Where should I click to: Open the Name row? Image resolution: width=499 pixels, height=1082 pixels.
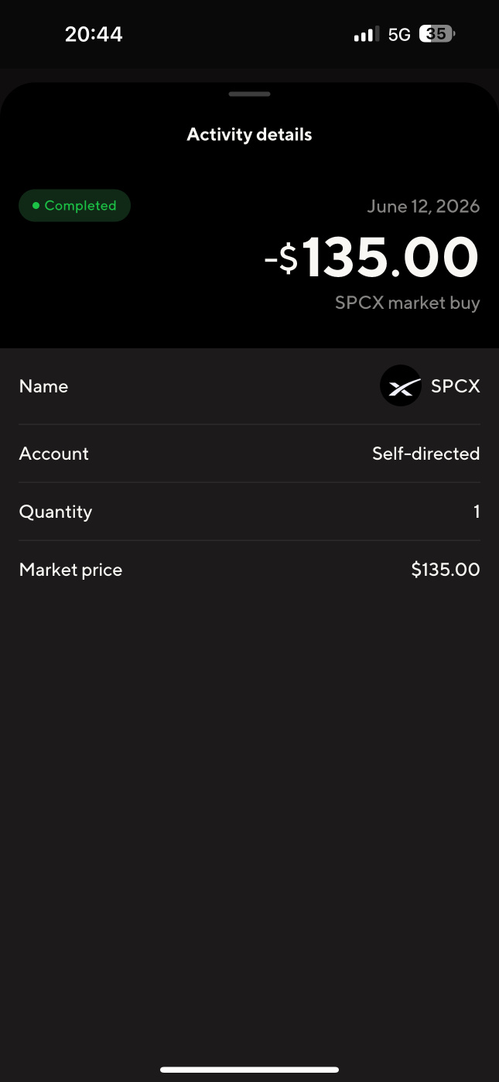click(249, 386)
